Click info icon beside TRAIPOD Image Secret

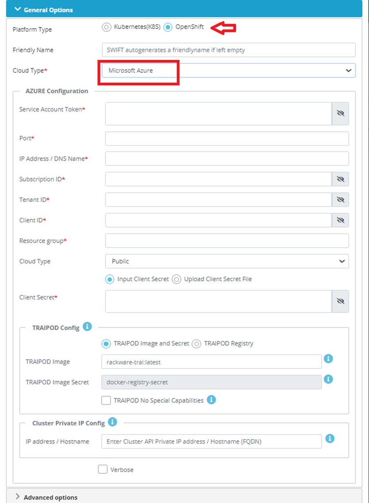pyautogui.click(x=328, y=379)
